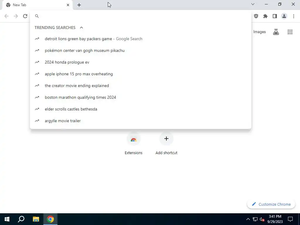Close the New Tab tab

(68, 5)
